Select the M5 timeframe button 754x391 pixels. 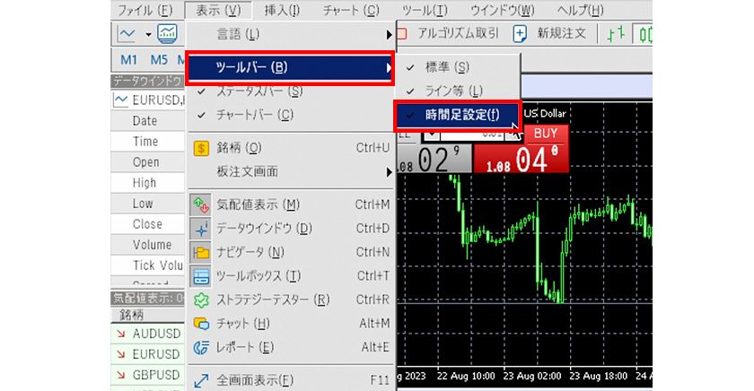[x=159, y=60]
